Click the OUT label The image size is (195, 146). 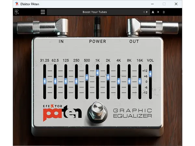(134, 41)
